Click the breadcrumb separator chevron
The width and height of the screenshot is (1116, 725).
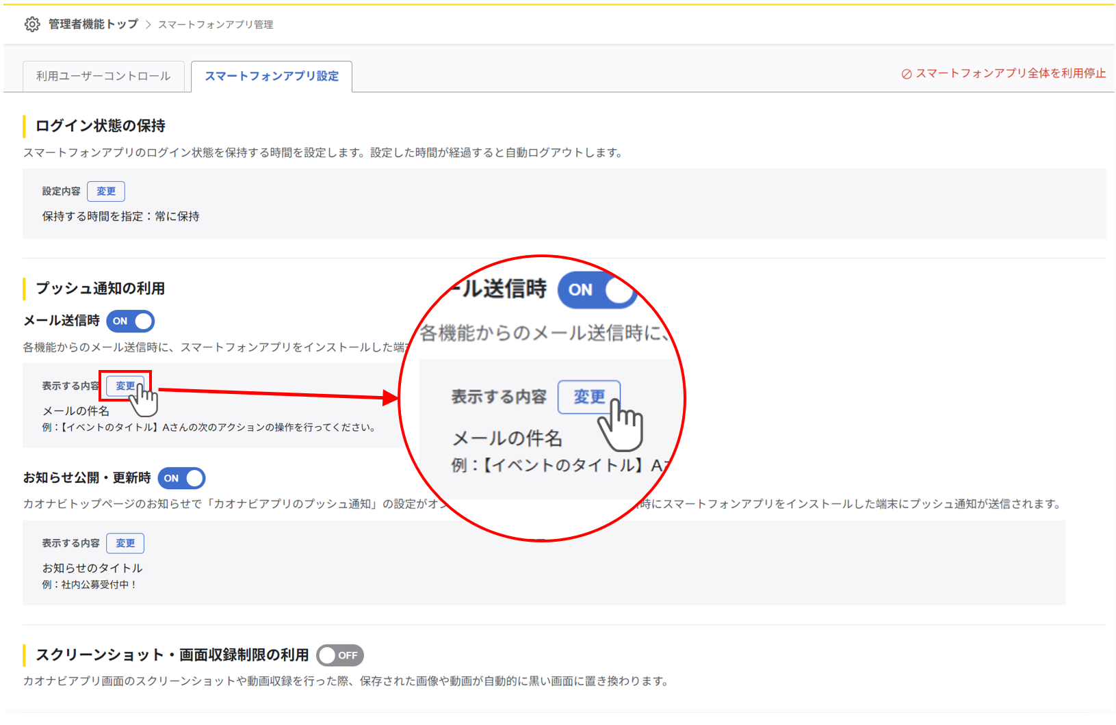coord(148,24)
